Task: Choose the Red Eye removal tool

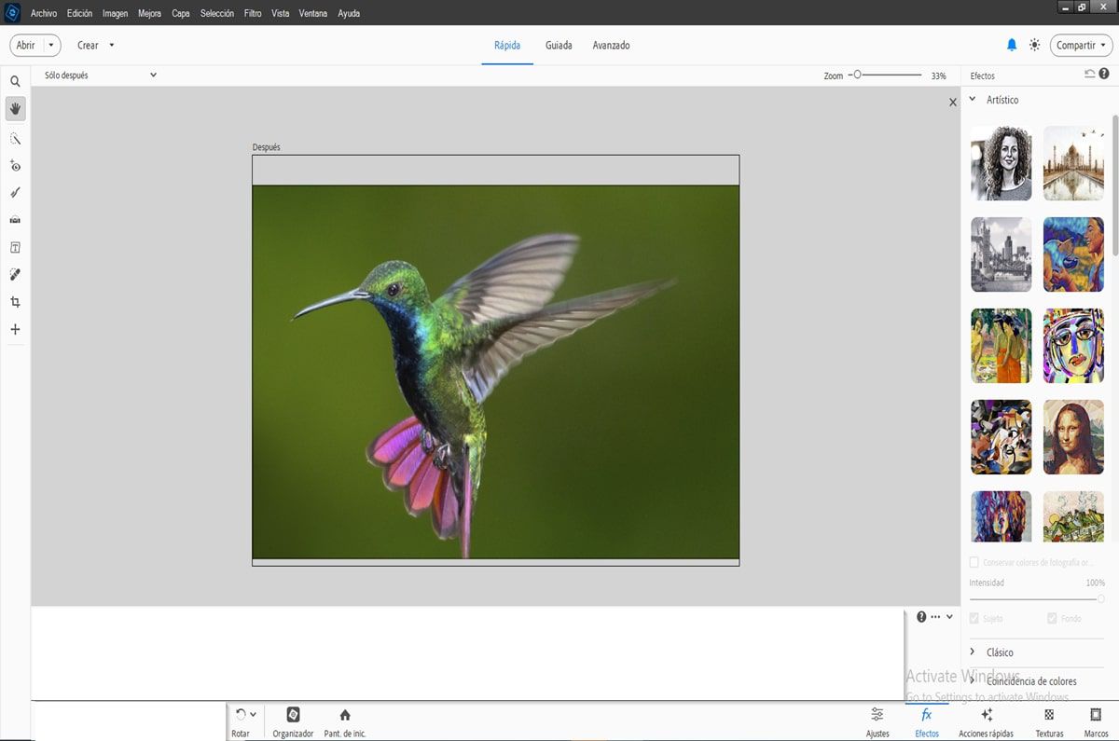Action: [15, 166]
